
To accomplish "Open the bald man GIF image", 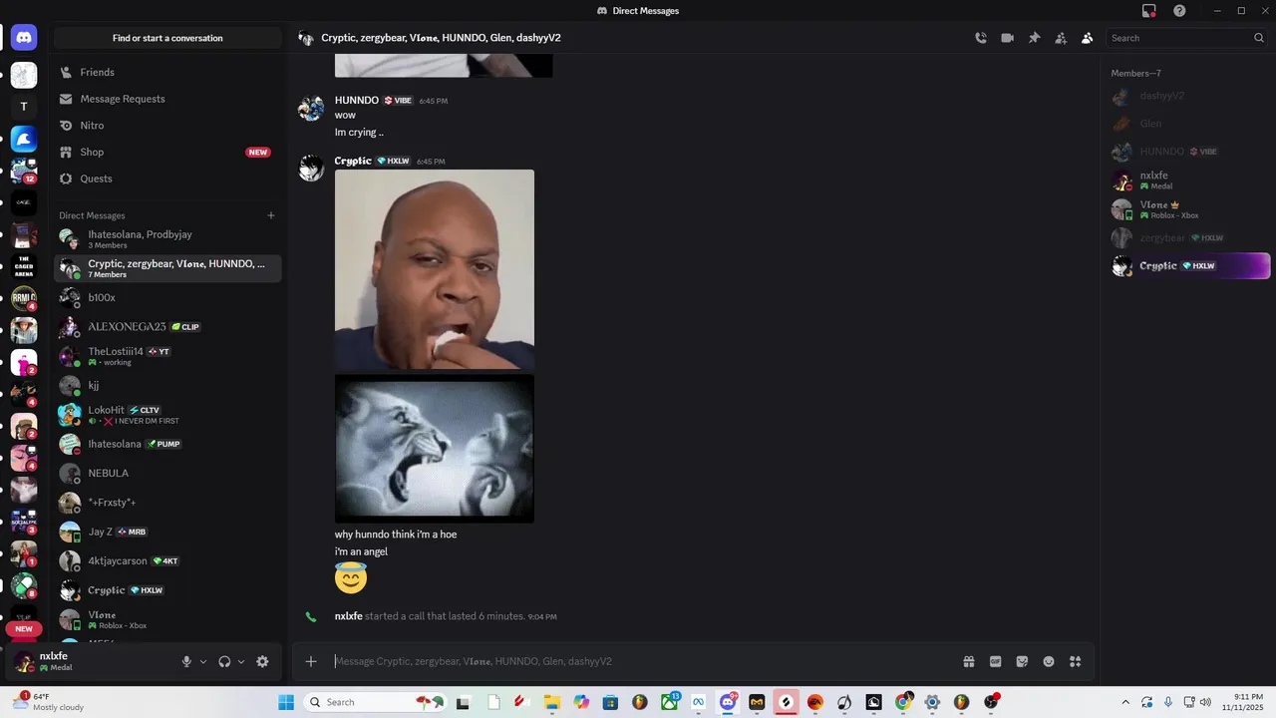I will pyautogui.click(x=435, y=269).
